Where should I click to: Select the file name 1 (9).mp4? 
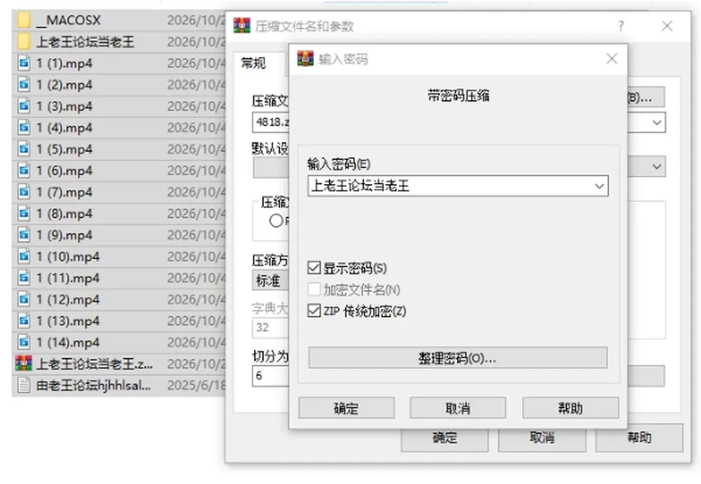pyautogui.click(x=64, y=235)
